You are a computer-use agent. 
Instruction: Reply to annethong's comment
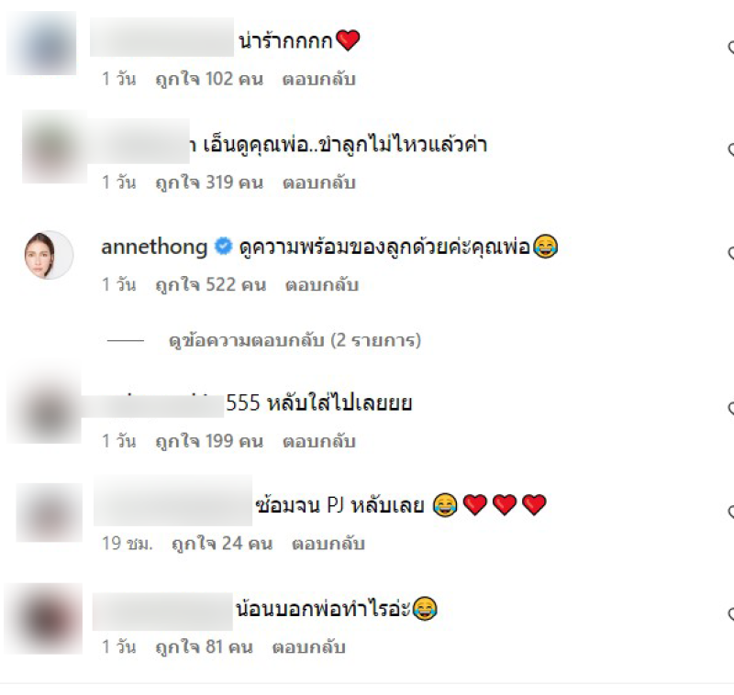pos(322,285)
